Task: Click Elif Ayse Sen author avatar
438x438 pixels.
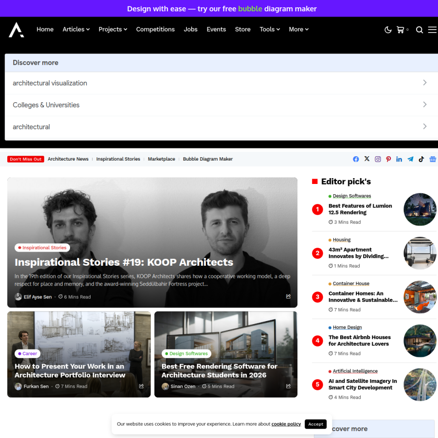Action: [18, 297]
